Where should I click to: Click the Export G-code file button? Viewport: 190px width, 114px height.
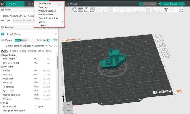[173, 4]
